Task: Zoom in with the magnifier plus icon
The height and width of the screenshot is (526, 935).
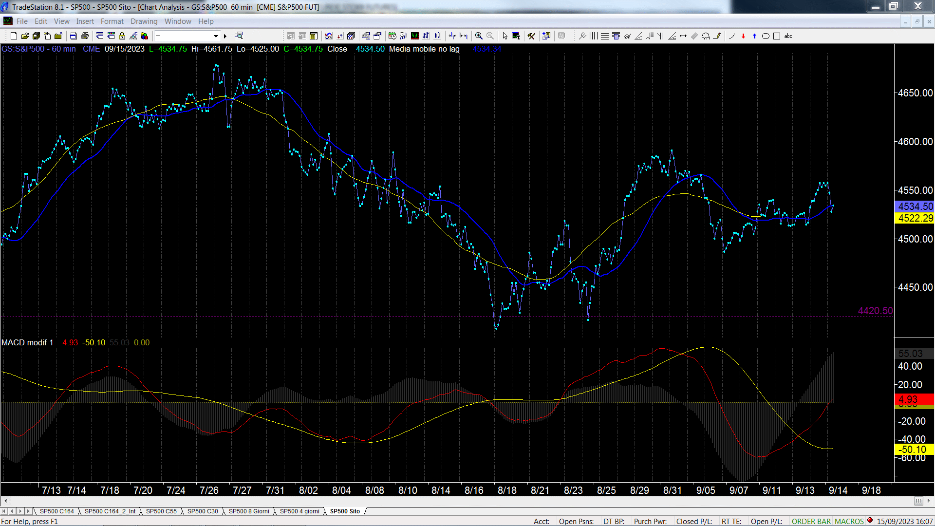Action: point(479,36)
